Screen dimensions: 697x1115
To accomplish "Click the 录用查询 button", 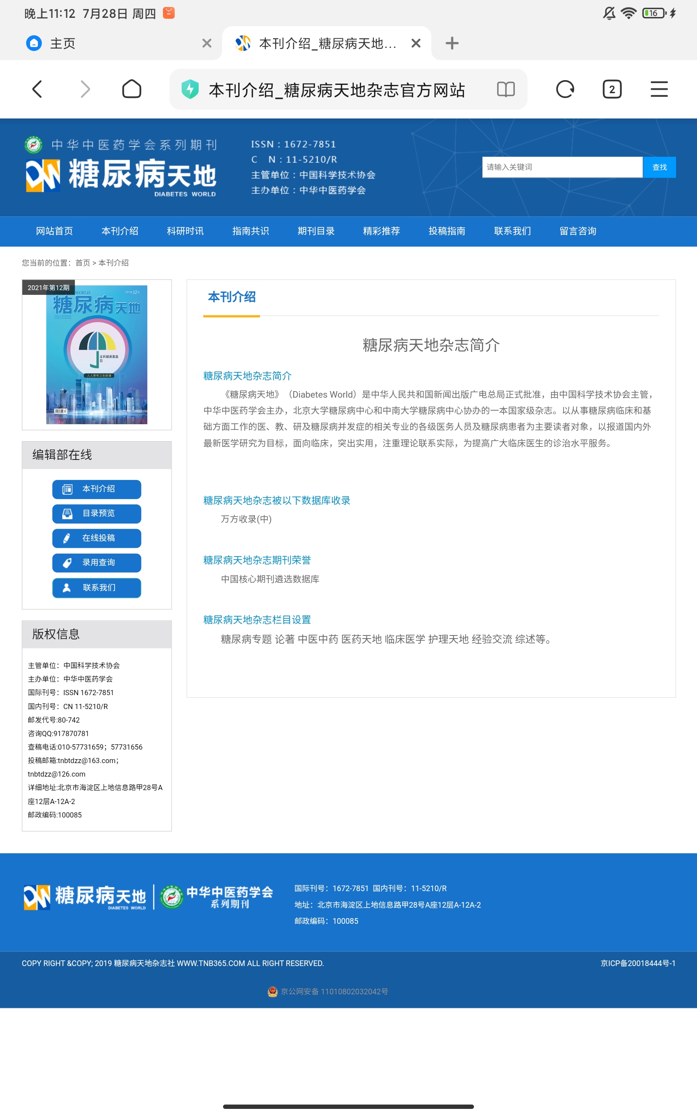I will coord(97,563).
